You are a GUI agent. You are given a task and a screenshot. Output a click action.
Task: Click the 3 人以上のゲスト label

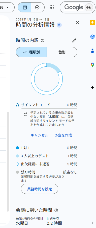35,156
